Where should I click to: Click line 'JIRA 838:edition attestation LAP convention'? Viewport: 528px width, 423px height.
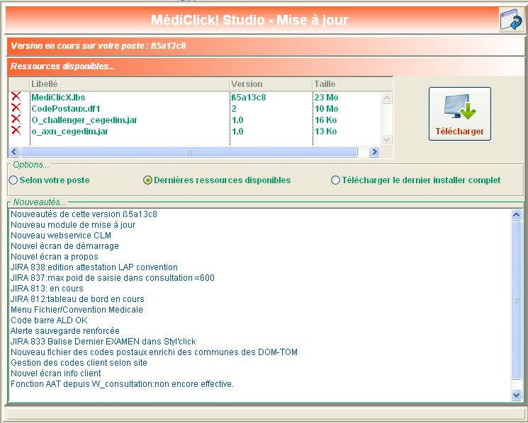[x=94, y=267]
